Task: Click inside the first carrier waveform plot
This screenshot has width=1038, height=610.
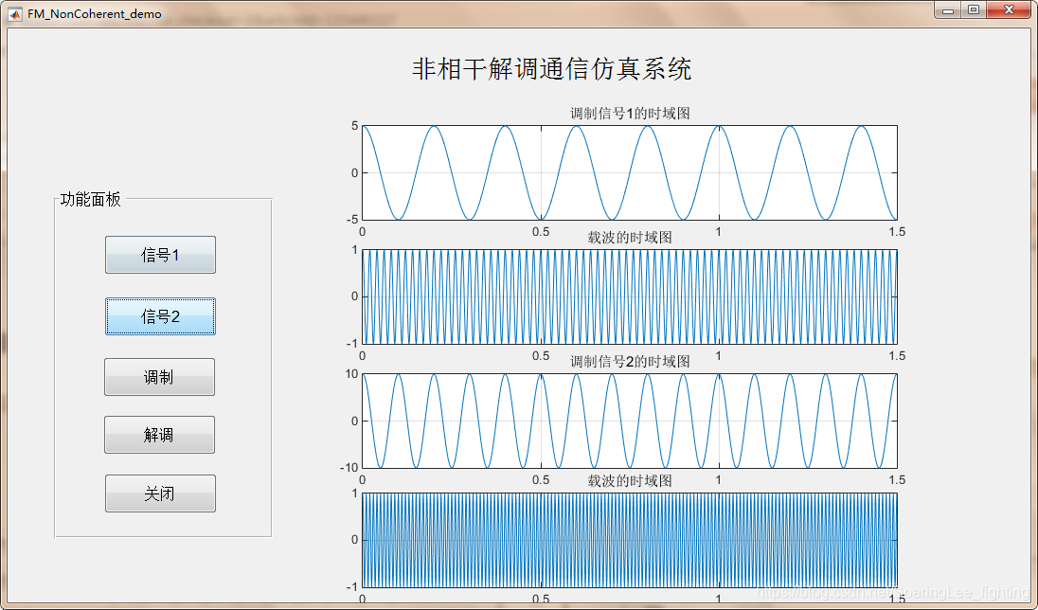Action: click(630, 296)
